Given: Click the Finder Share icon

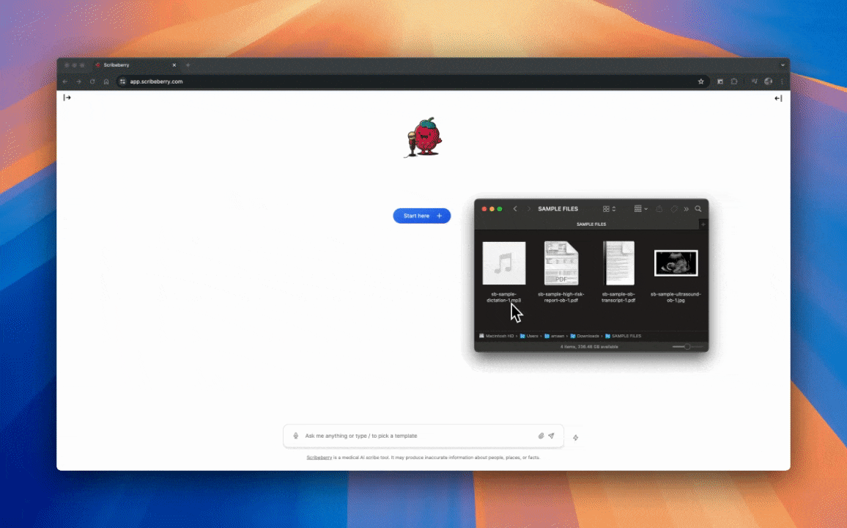Looking at the screenshot, I should click(659, 208).
